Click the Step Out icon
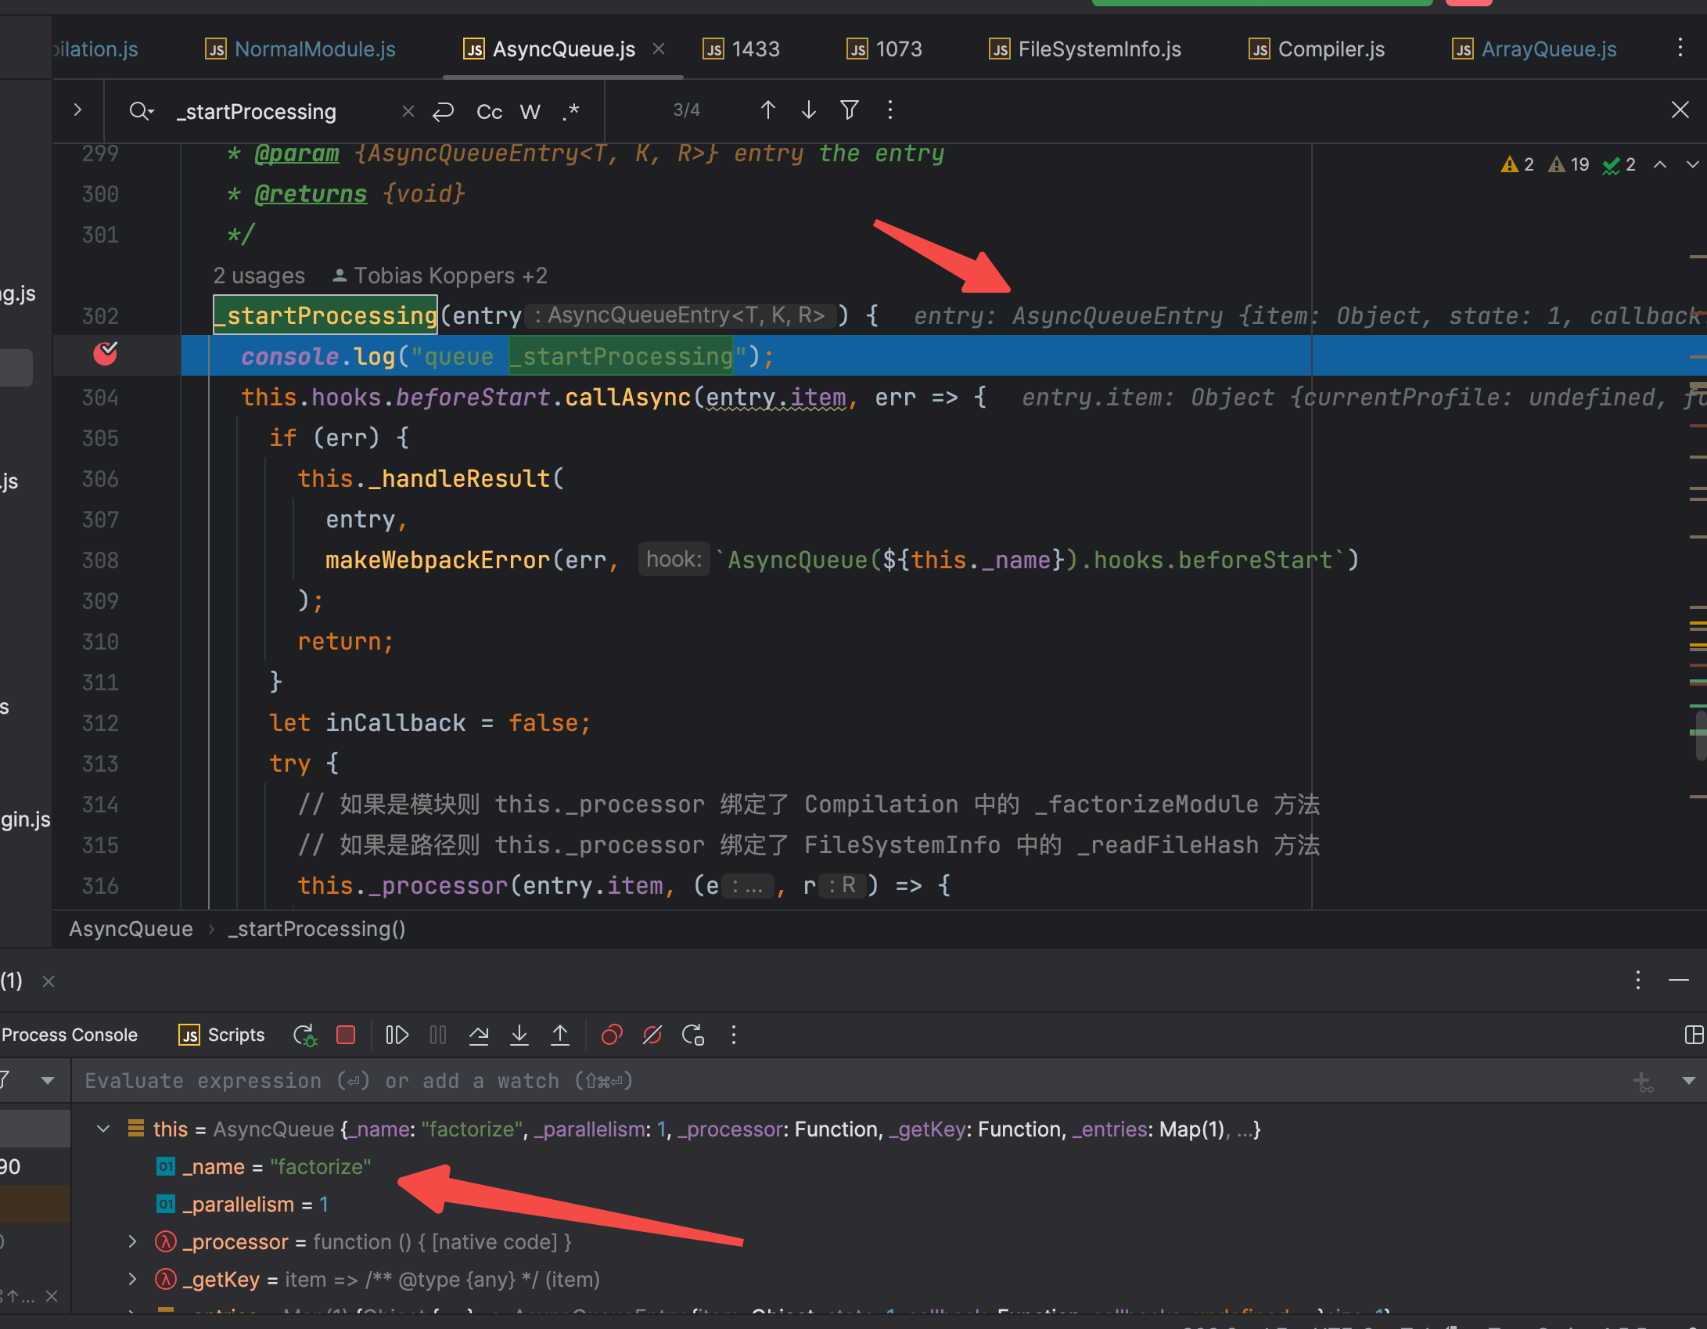Viewport: 1707px width, 1329px height. pyautogui.click(x=560, y=1035)
